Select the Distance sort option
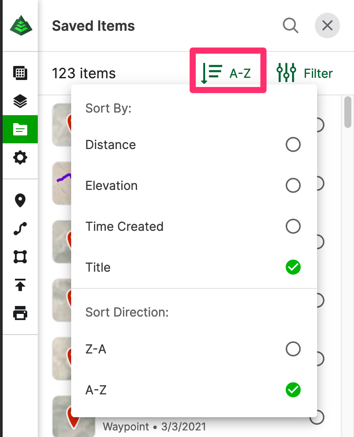This screenshot has height=437, width=354. [x=194, y=145]
